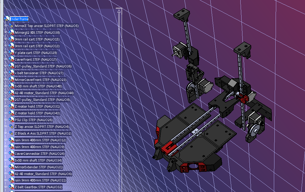
Task: Click the icon beside x belt tensioner.STEP (NAUO27)
Action: [11, 73]
